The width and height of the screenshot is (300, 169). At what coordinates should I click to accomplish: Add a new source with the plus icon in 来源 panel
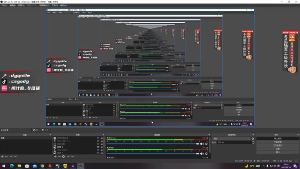click(55, 157)
